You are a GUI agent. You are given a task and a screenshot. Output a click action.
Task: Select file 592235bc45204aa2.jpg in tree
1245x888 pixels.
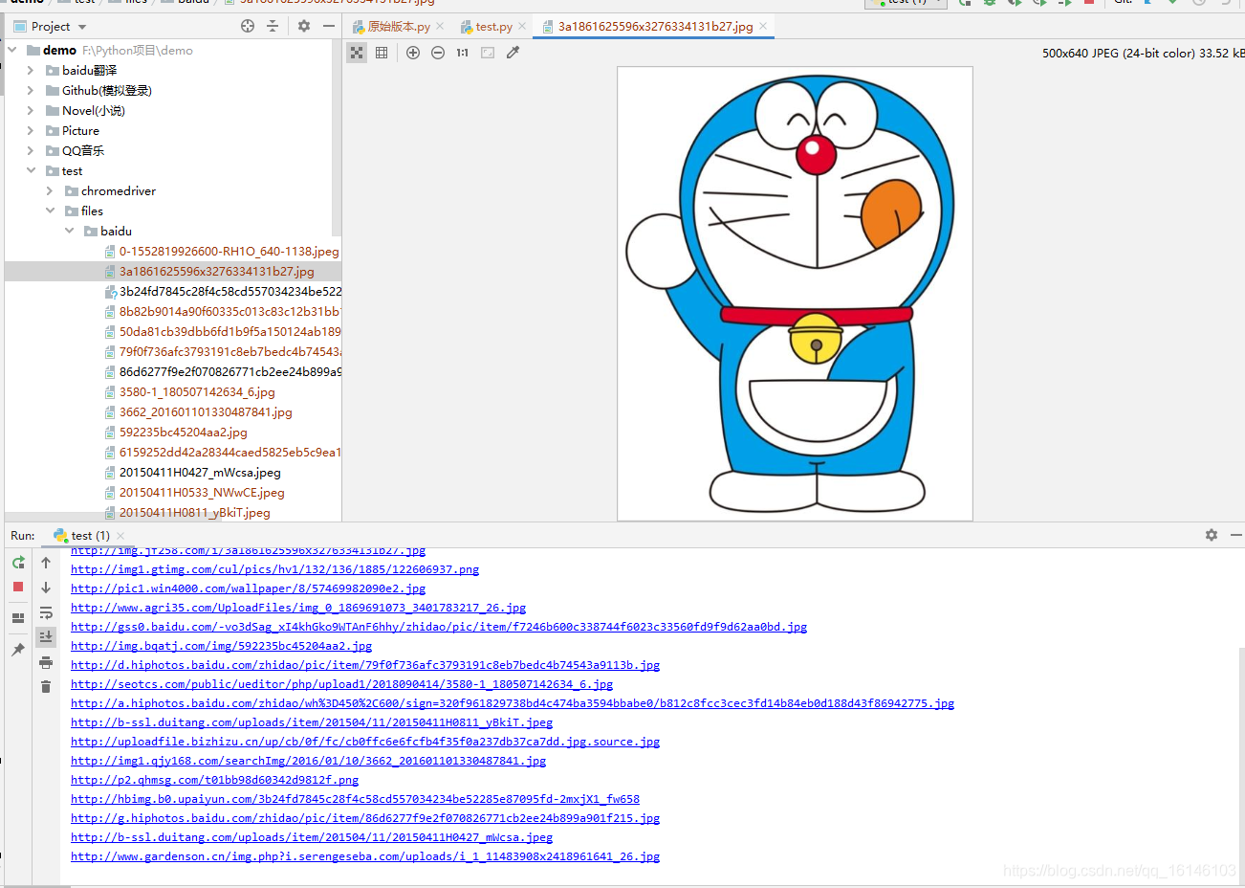pos(183,433)
